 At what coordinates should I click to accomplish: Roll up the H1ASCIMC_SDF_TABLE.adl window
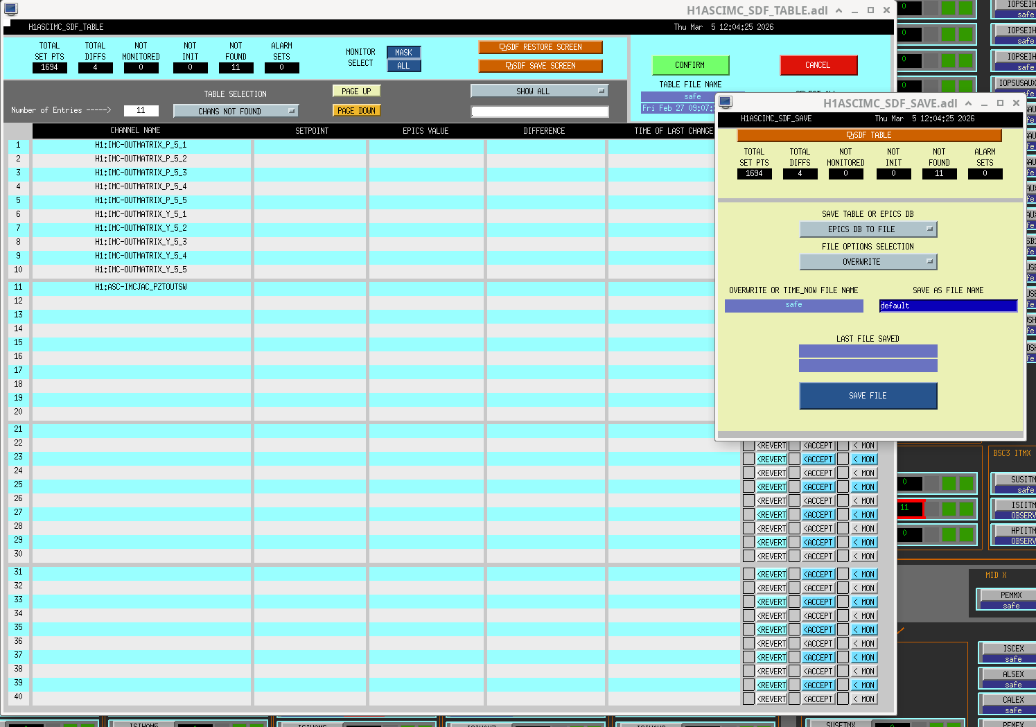coord(839,10)
